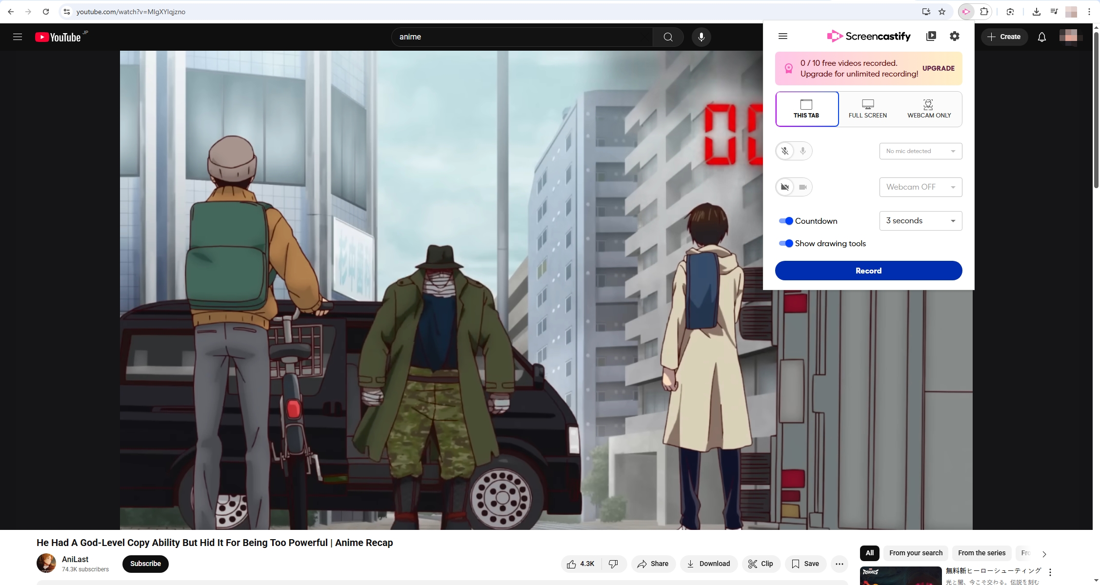This screenshot has width=1100, height=585.
Task: Open Chrome downloads icon
Action: [x=1037, y=12]
